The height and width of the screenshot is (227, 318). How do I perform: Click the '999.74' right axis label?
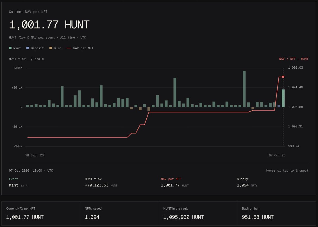(294, 146)
